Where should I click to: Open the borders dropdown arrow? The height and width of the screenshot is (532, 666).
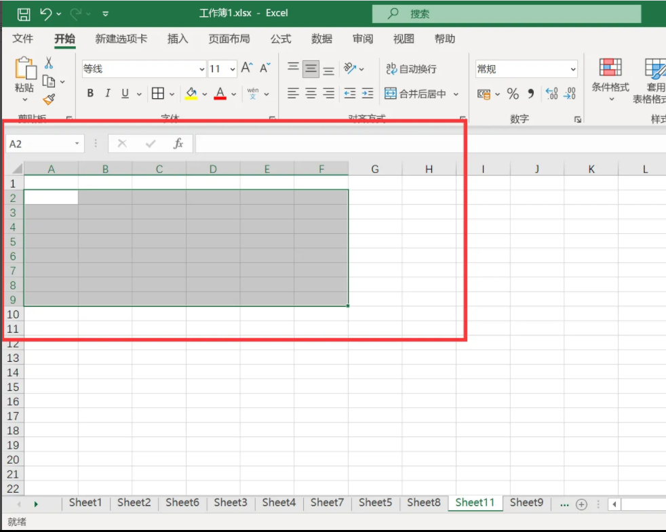point(172,94)
